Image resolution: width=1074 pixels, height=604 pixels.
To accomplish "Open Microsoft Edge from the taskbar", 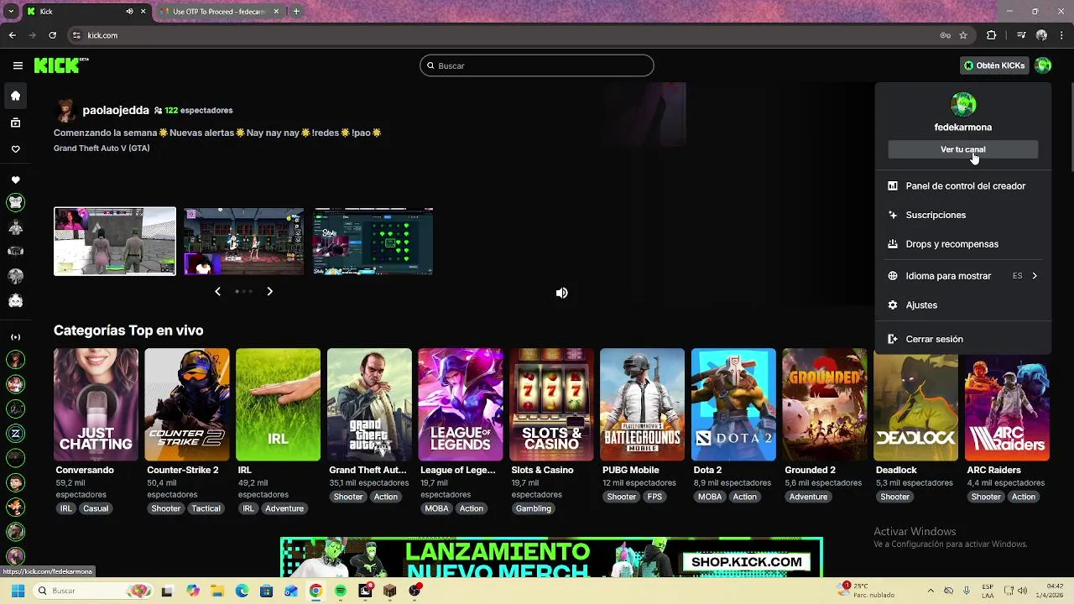I will coord(242,591).
